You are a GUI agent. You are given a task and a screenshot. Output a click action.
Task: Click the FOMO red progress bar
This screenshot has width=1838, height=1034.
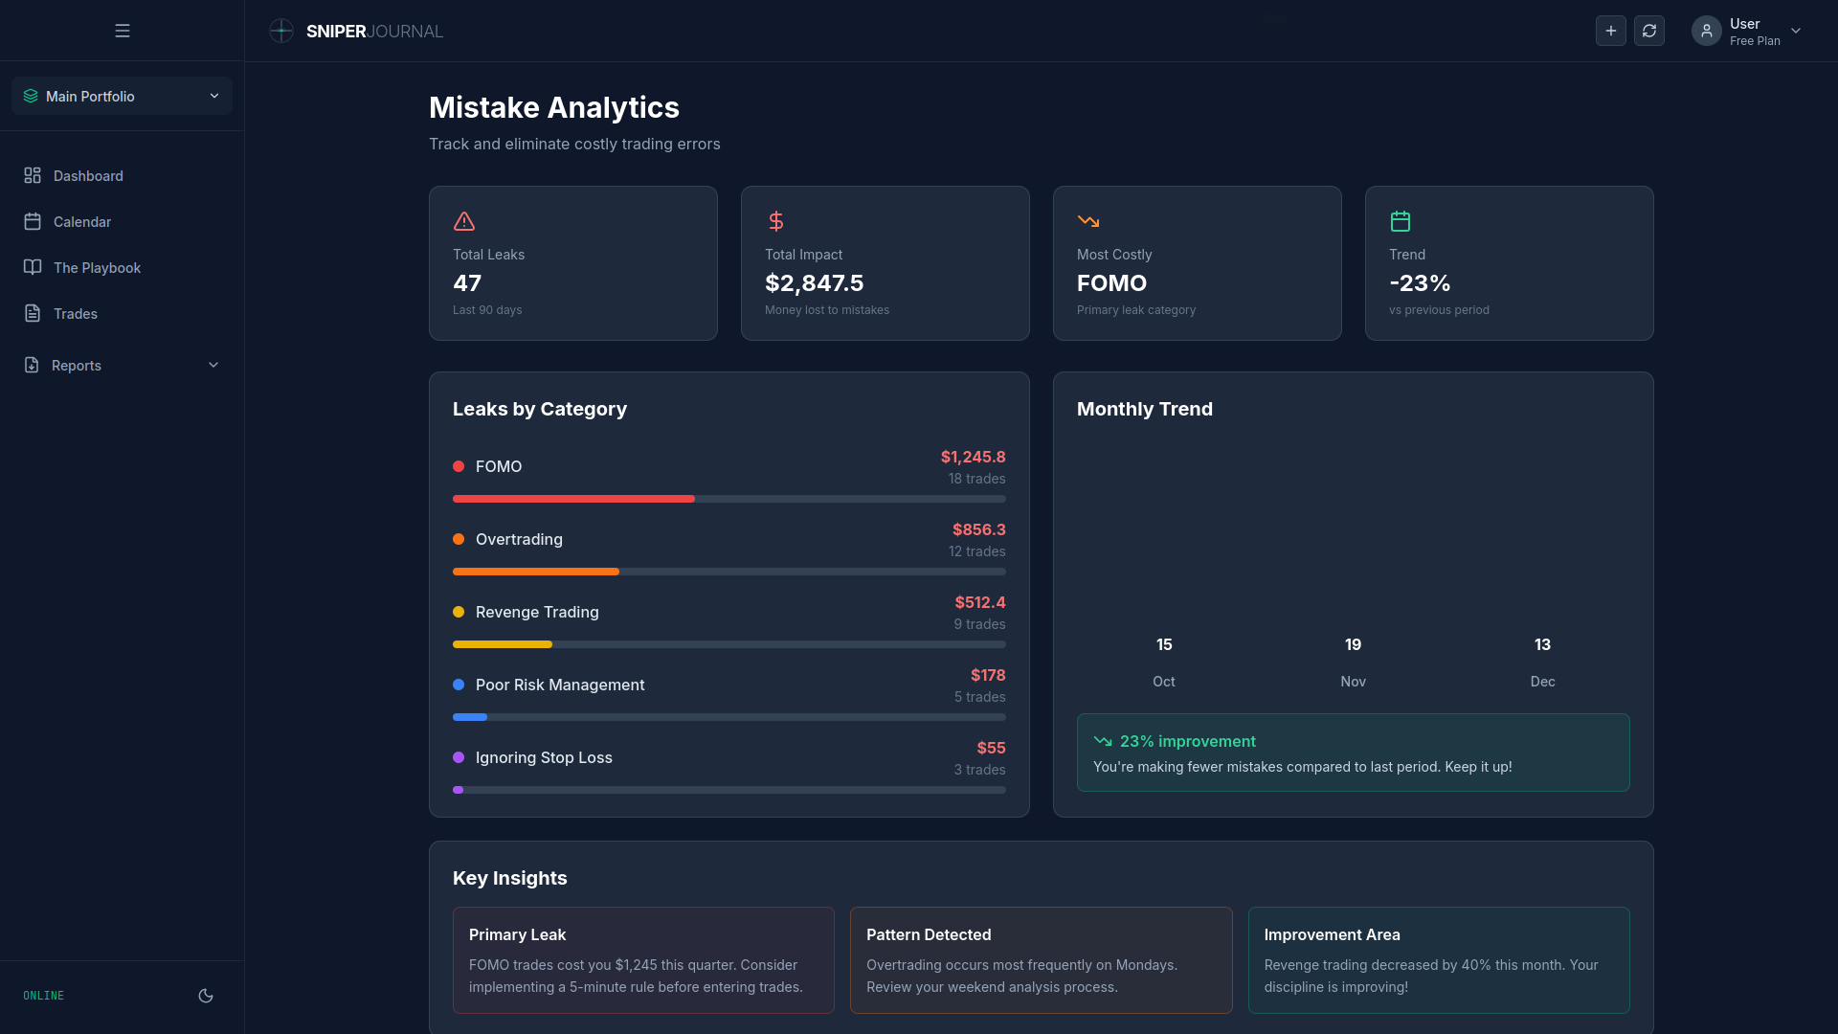point(573,499)
